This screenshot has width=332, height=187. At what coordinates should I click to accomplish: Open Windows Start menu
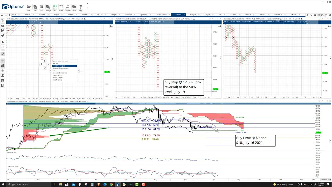point(4,184)
